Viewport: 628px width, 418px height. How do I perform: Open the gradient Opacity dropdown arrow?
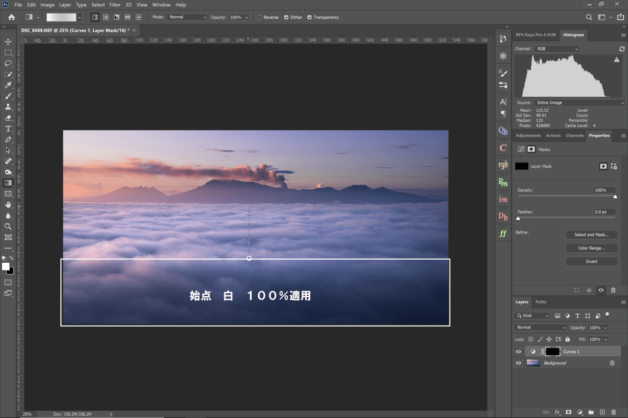coord(246,17)
